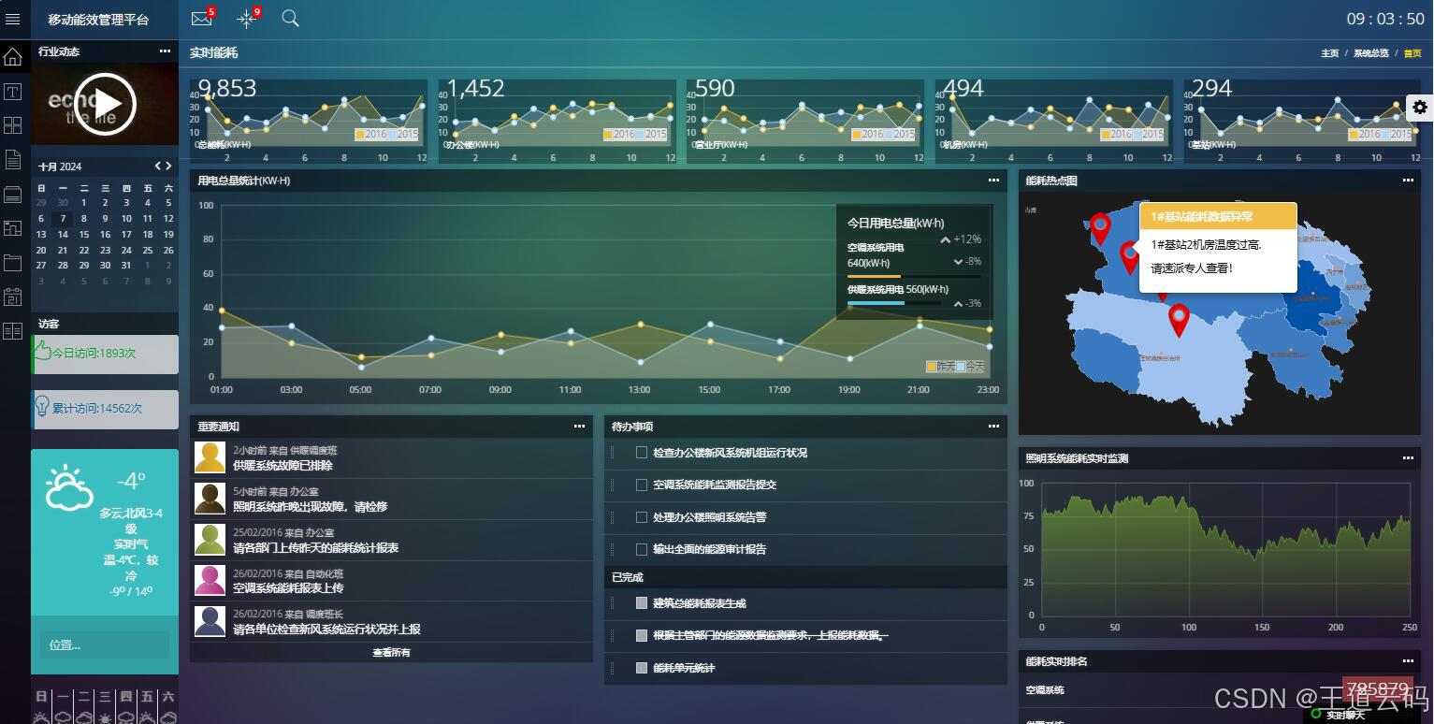1434x724 pixels.
Task: Open the sidebar calendar icon
Action: 13,297
